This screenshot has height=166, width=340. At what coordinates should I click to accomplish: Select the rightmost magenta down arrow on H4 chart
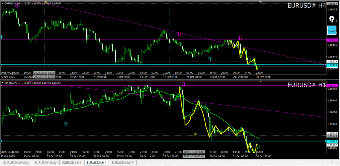coord(240,38)
